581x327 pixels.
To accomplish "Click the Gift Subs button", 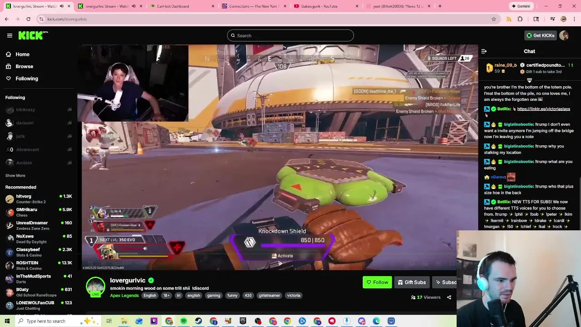I will pyautogui.click(x=412, y=282).
